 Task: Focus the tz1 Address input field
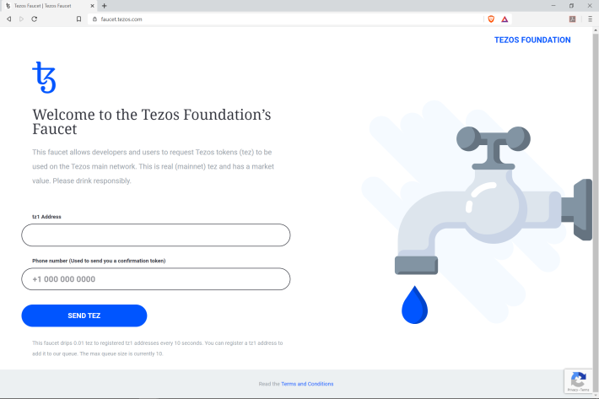(156, 235)
